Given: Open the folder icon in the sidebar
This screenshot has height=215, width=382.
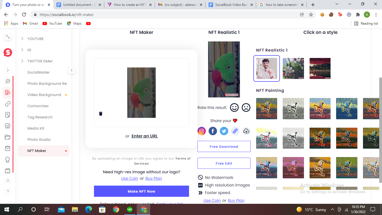Looking at the screenshot, I should pos(8,137).
